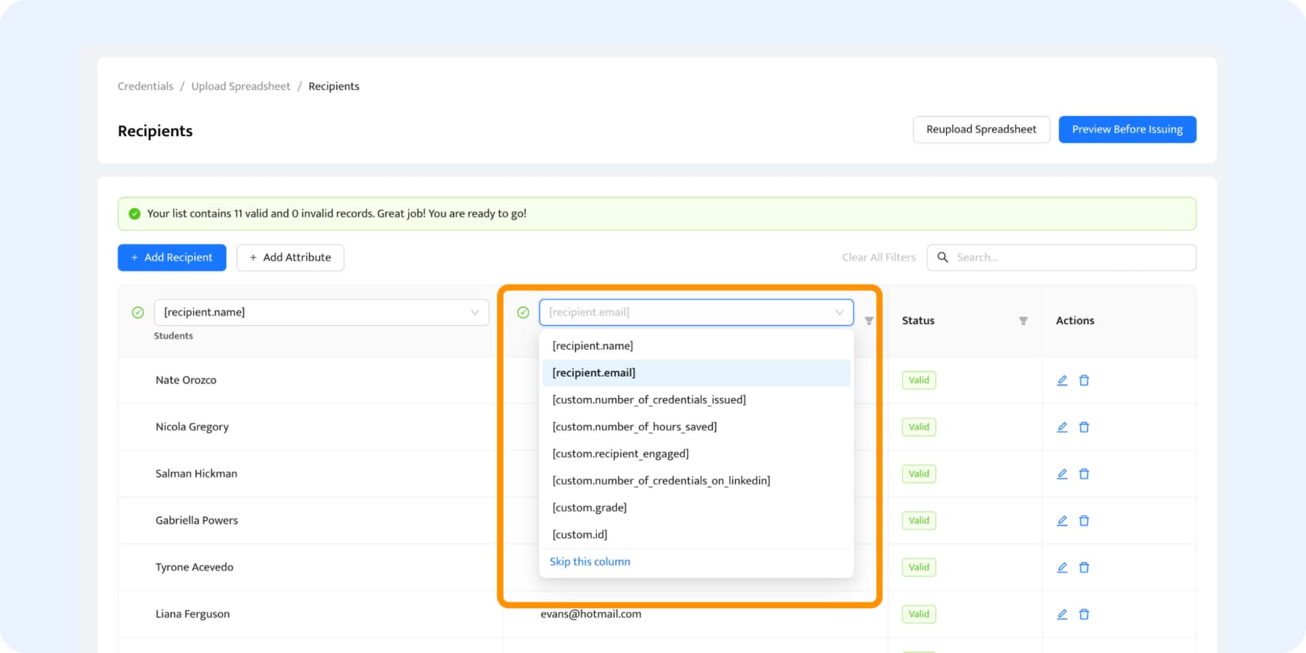The width and height of the screenshot is (1306, 653).
Task: Click the Skip this column link
Action: pos(590,562)
